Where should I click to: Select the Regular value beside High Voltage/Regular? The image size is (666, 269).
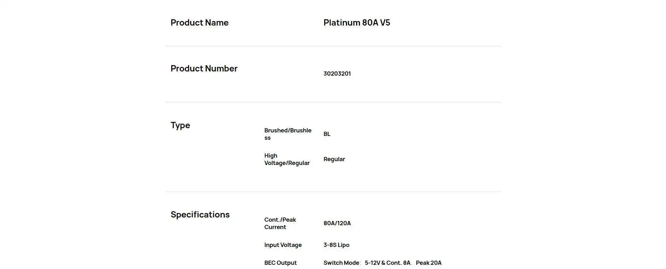pyautogui.click(x=334, y=159)
